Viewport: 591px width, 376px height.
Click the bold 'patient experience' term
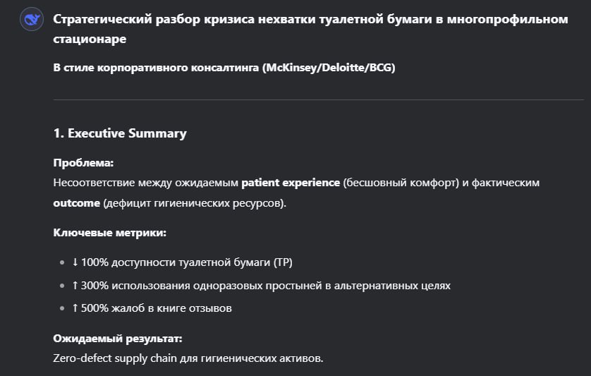click(x=291, y=183)
